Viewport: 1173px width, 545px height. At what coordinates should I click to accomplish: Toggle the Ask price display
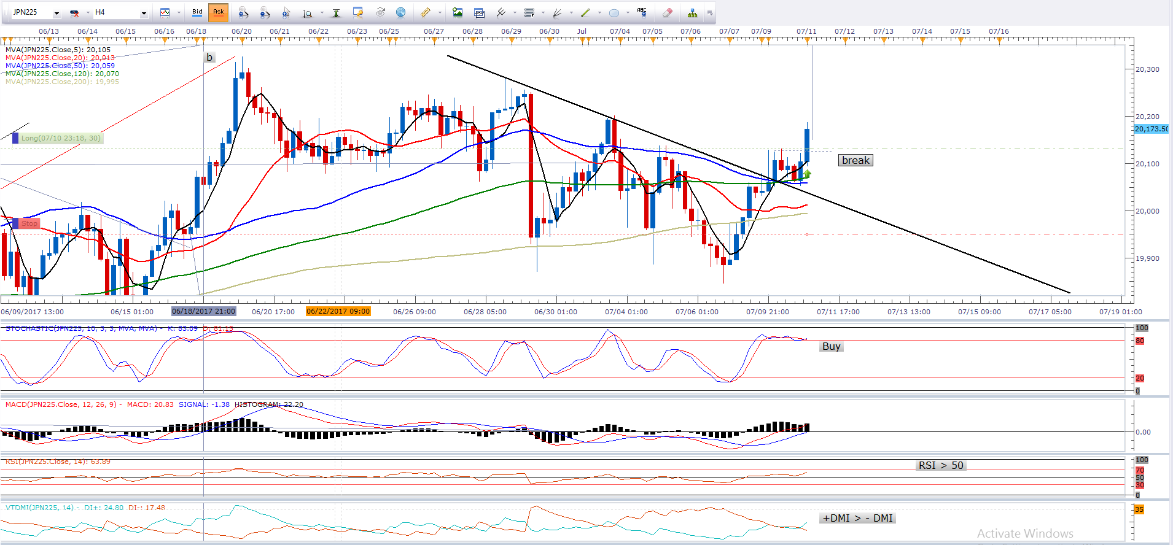click(218, 12)
